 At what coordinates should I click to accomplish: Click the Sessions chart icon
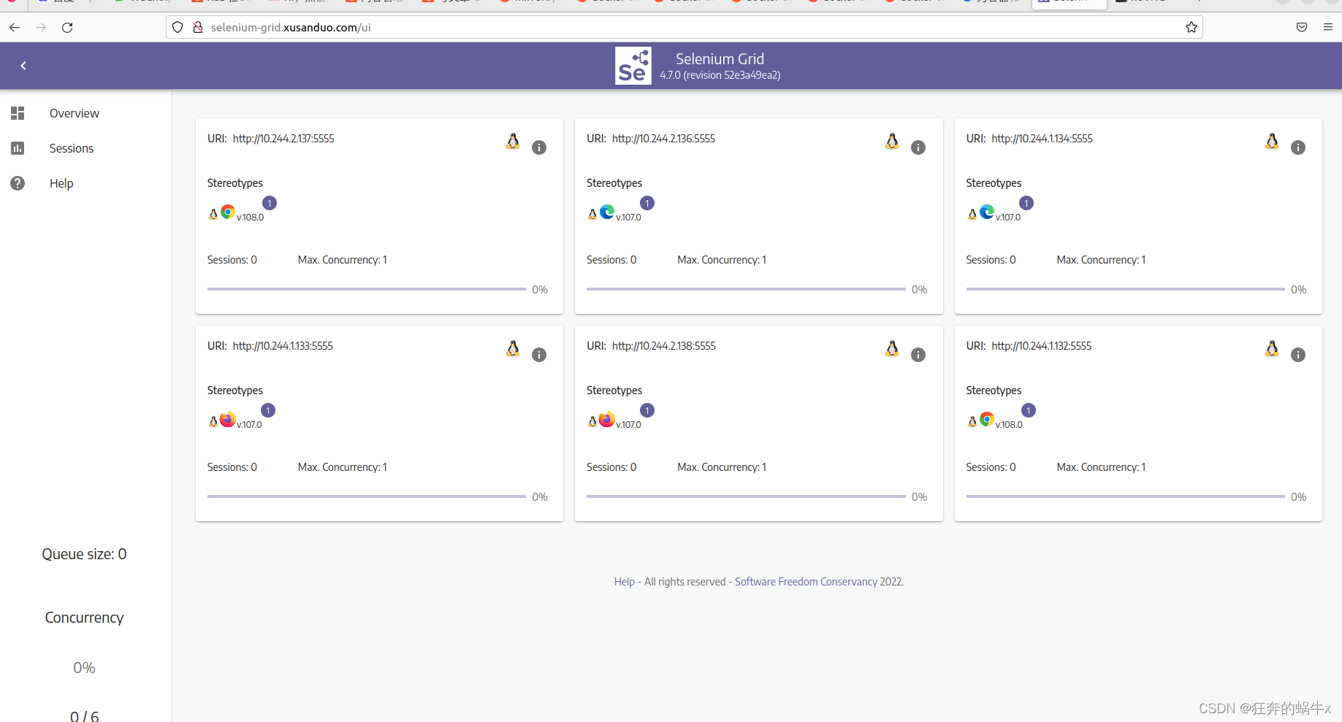coord(18,148)
